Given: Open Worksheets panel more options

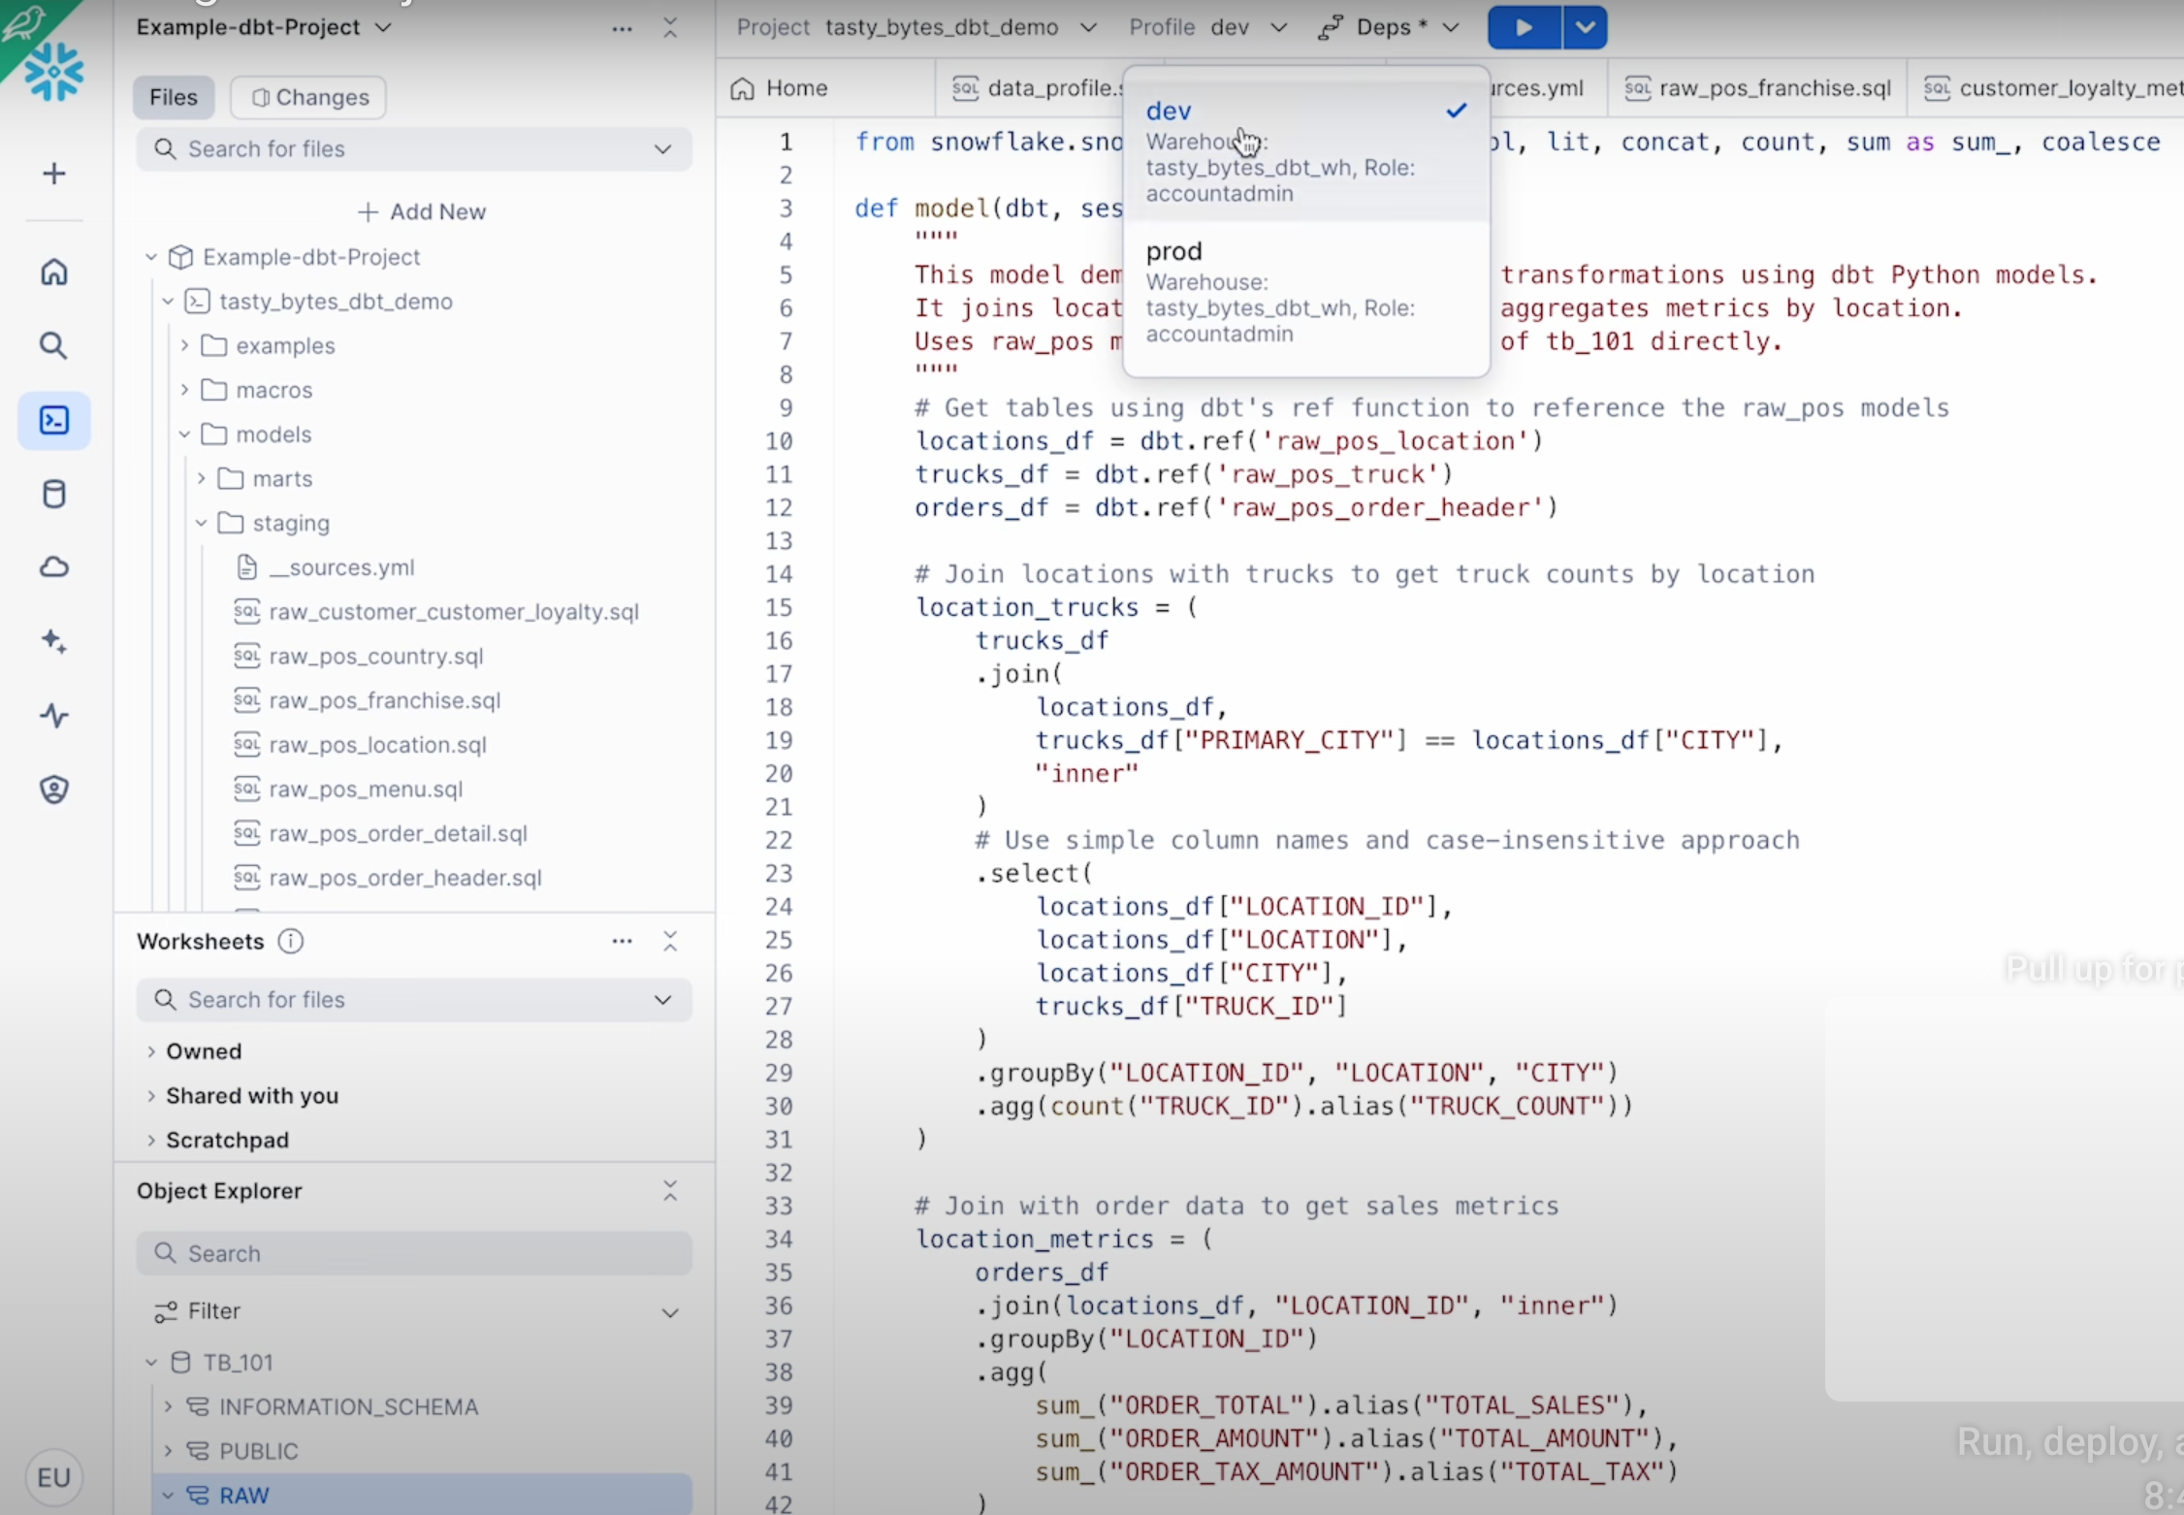Looking at the screenshot, I should (623, 941).
